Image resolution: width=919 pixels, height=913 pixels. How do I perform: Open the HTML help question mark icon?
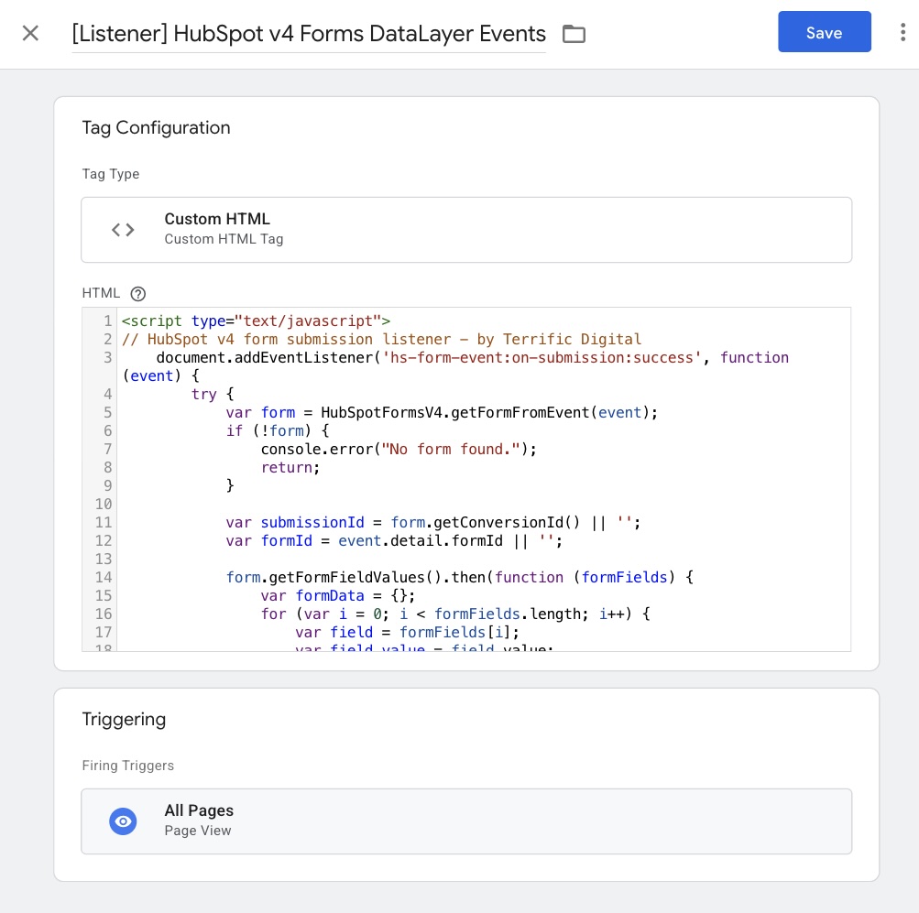(x=138, y=294)
